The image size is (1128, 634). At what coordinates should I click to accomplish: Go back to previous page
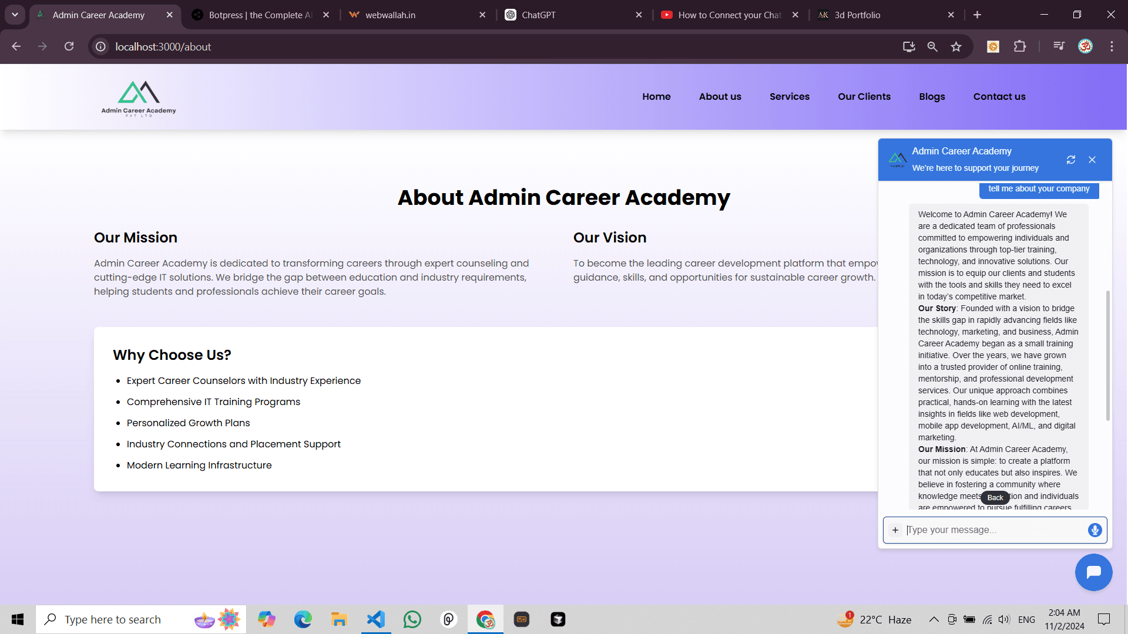pos(16,46)
